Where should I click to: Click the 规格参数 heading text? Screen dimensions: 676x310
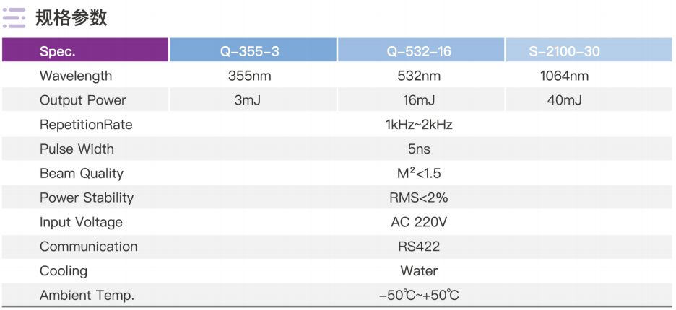[x=71, y=18]
